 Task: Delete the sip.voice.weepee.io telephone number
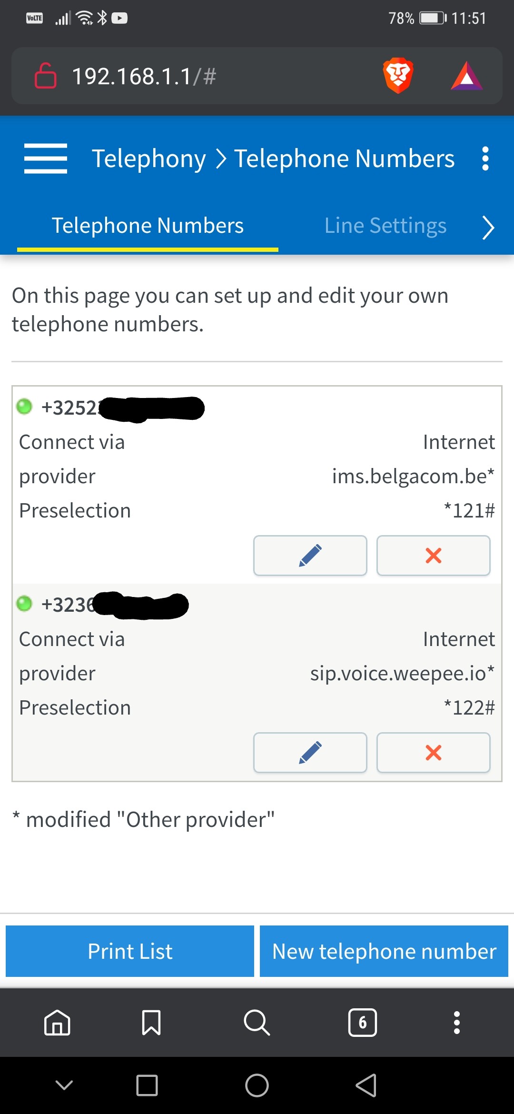(x=433, y=753)
